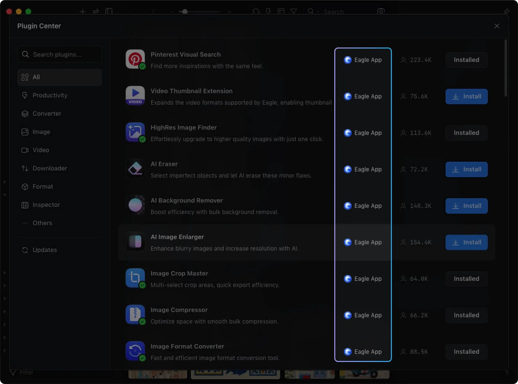Click the camera icon next to toolbar search
This screenshot has width=518, height=384.
pyautogui.click(x=381, y=11)
